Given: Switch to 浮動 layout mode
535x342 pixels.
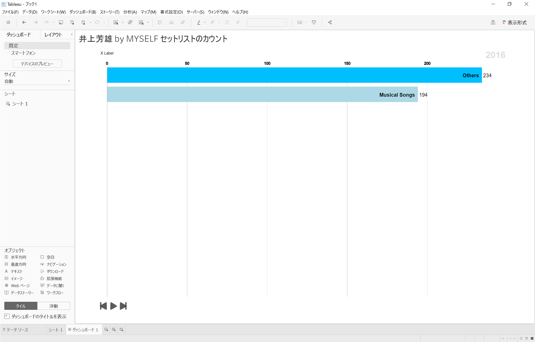Looking at the screenshot, I should point(53,306).
